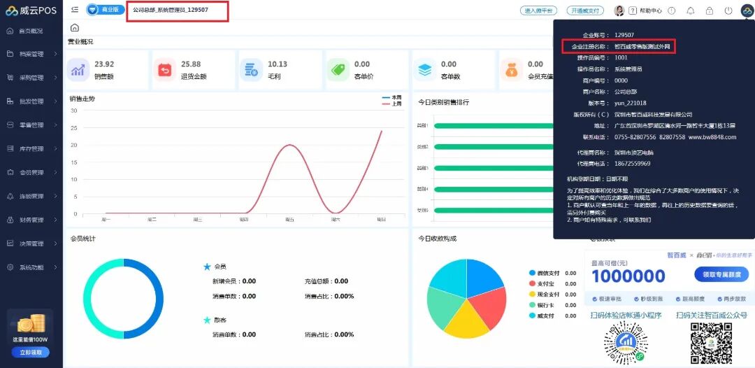The width and height of the screenshot is (755, 368).
Task: Click the 会员充值 money bag icon
Action: pos(511,70)
